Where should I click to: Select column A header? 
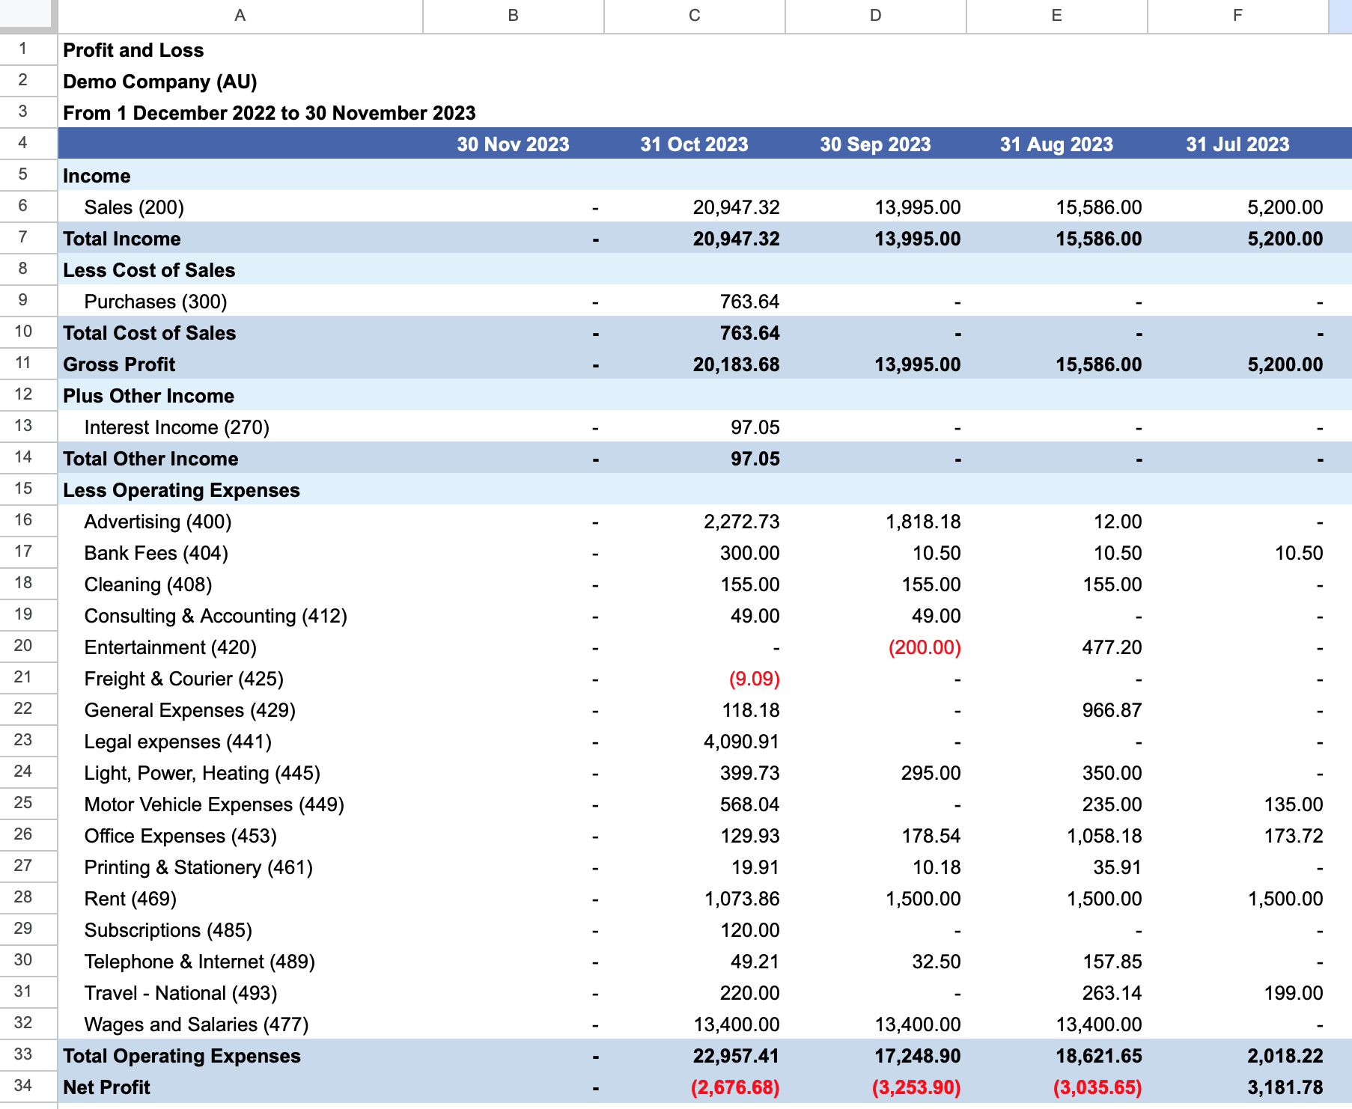coord(240,16)
